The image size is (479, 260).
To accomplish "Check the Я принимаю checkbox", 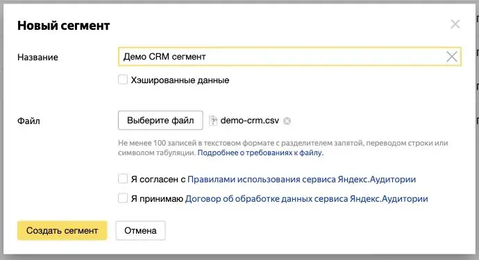I will click(123, 198).
